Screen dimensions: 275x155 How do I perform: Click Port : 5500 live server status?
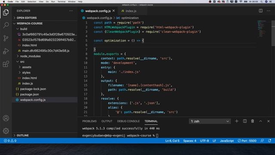pyautogui.click(x=247, y=141)
